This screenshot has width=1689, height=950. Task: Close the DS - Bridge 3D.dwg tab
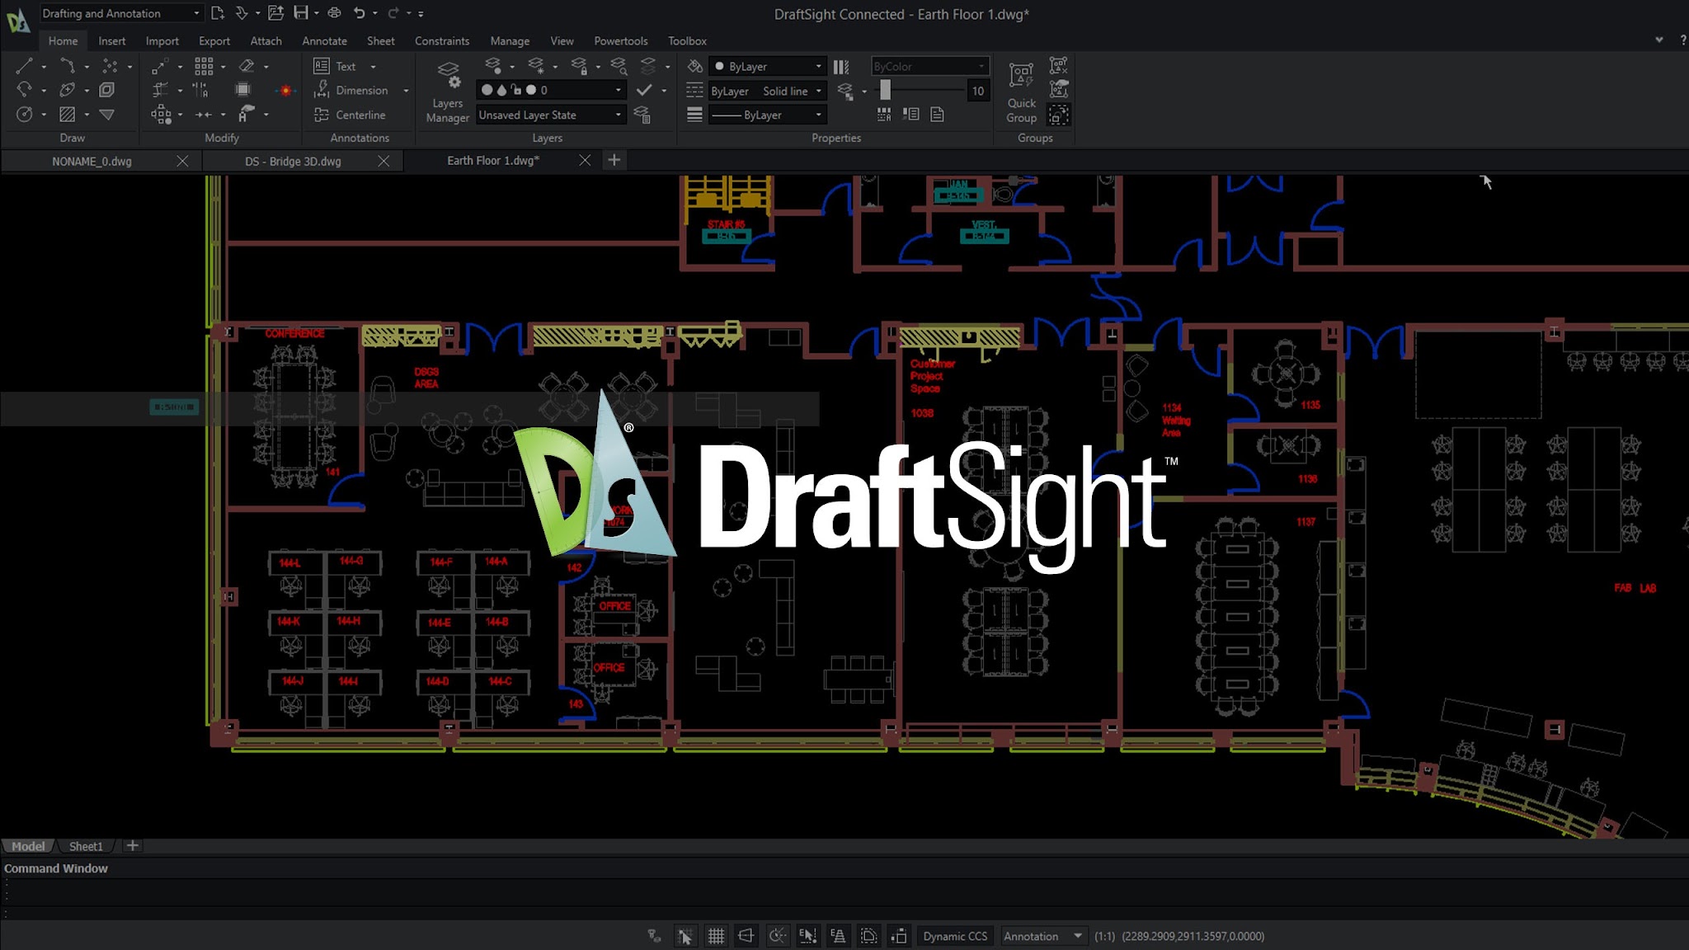pyautogui.click(x=383, y=161)
